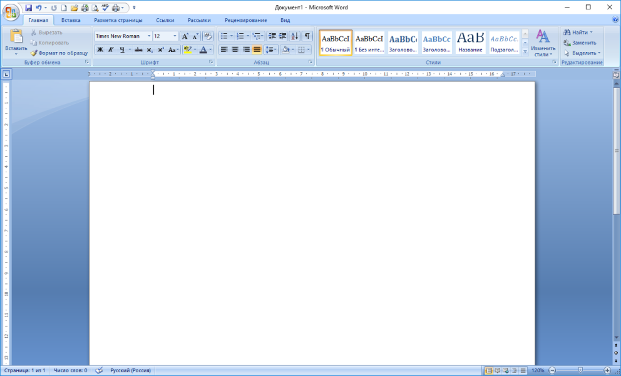Open the Ссылки tab
621x376 pixels.
click(165, 20)
